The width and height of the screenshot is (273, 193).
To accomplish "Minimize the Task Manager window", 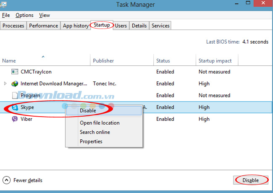I will click(x=236, y=3).
